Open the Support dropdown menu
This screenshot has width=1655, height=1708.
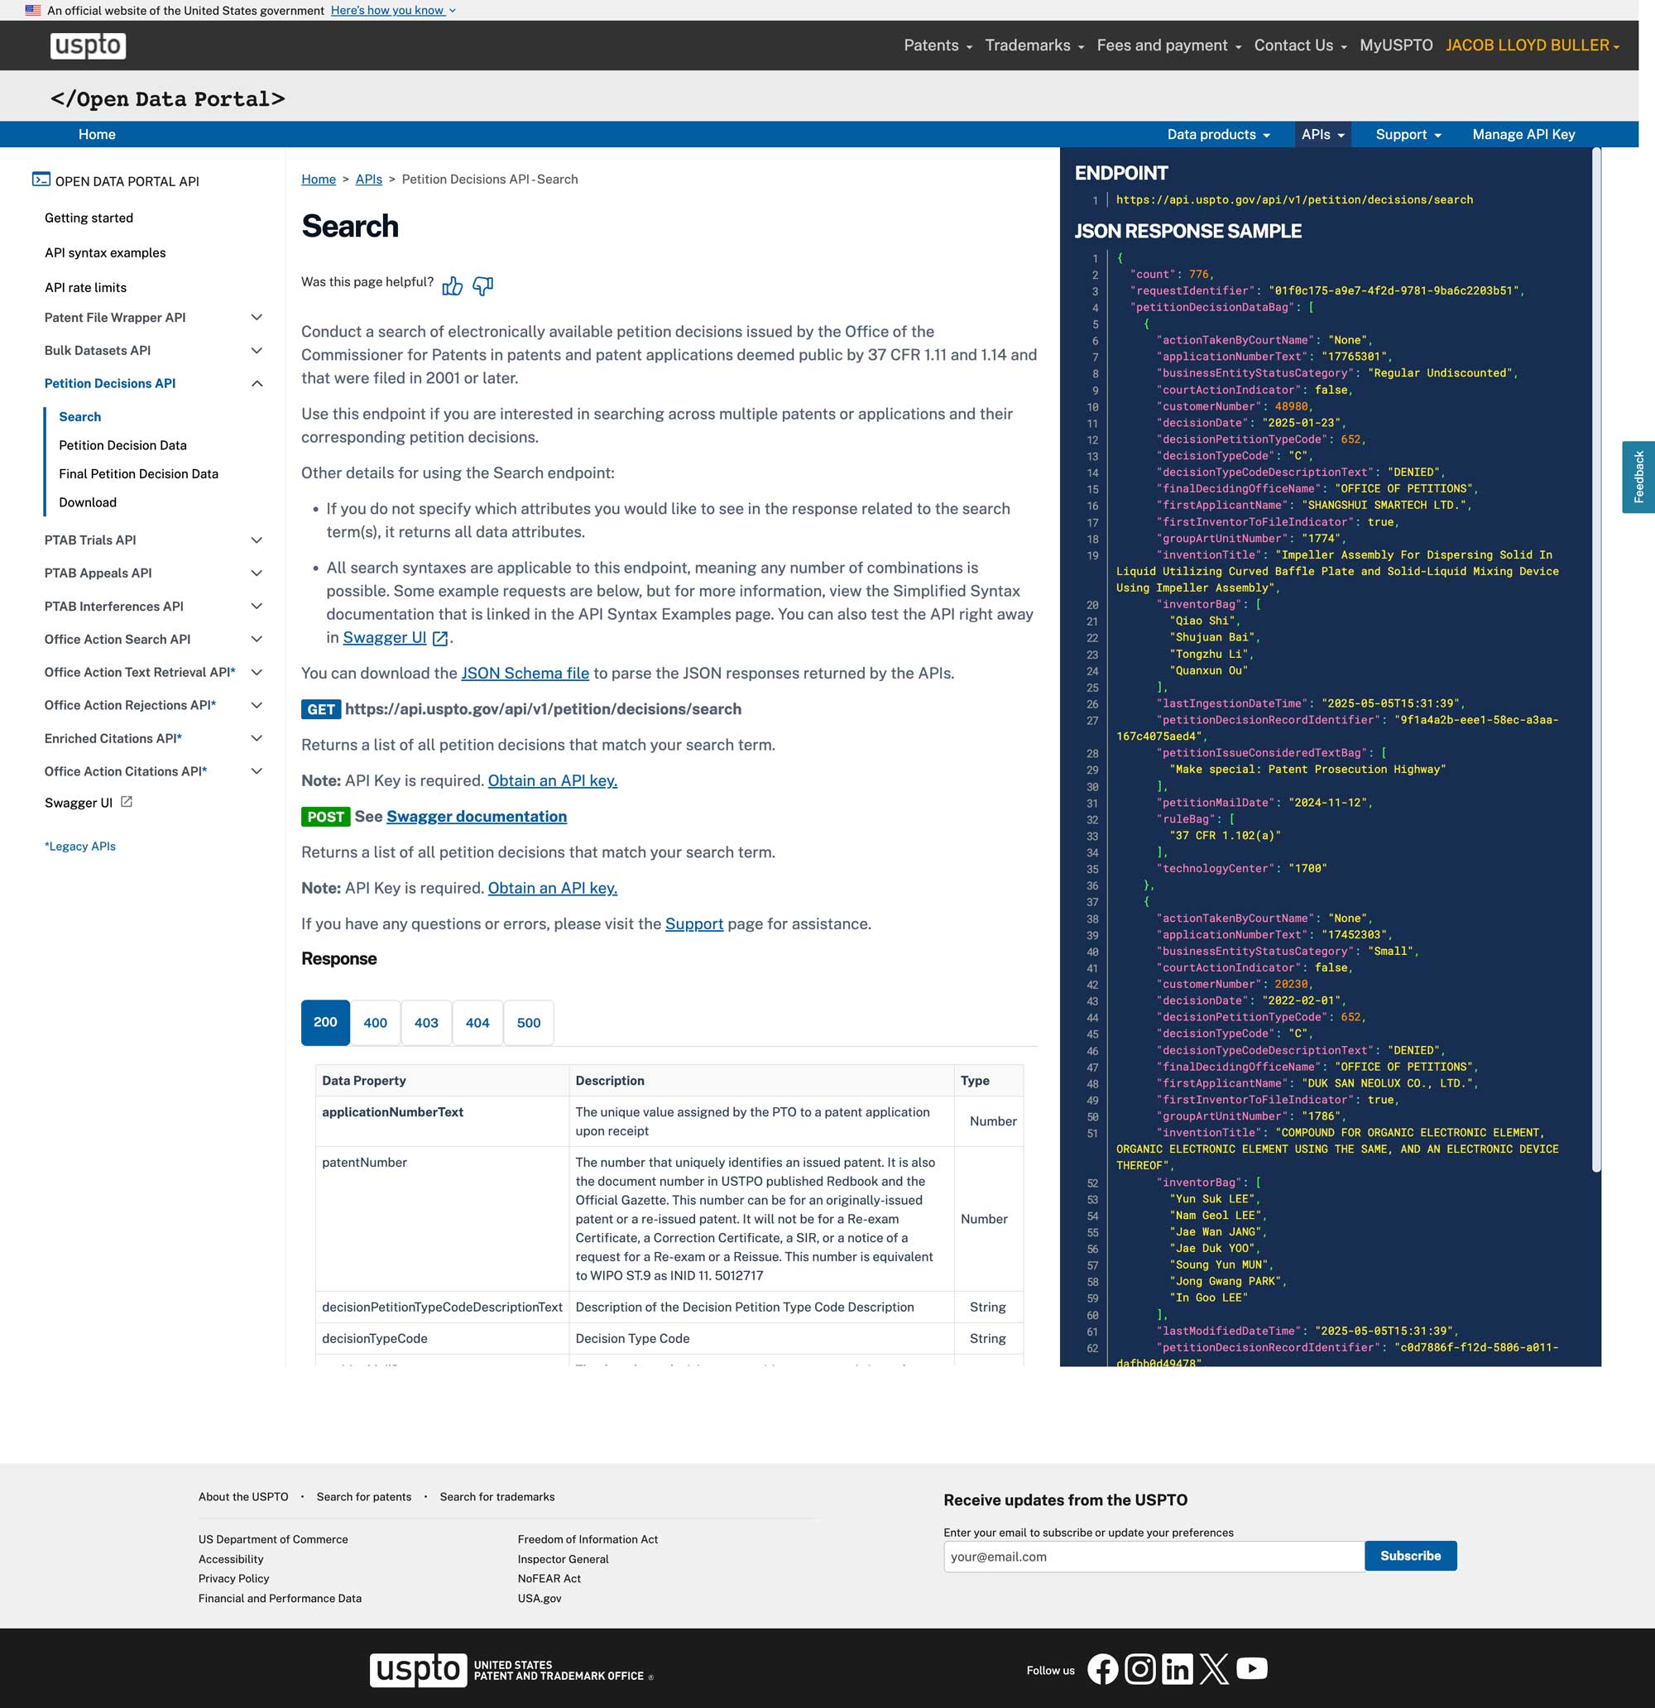[x=1408, y=134]
